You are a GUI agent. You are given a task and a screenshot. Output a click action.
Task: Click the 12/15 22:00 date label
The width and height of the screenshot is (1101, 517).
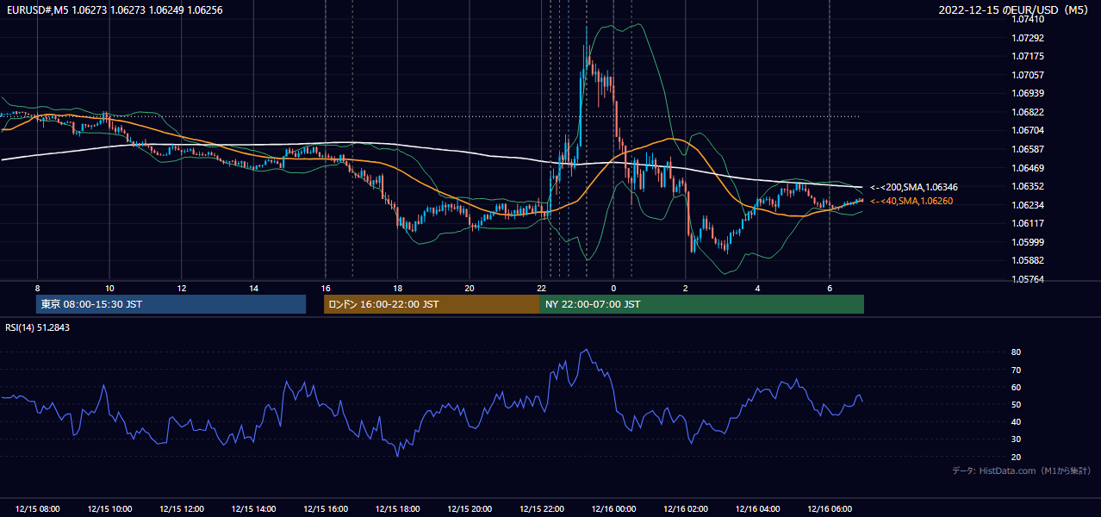click(542, 509)
